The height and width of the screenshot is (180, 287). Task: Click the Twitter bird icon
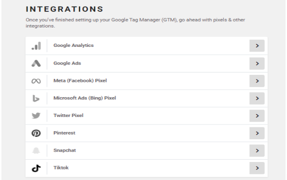click(36, 116)
